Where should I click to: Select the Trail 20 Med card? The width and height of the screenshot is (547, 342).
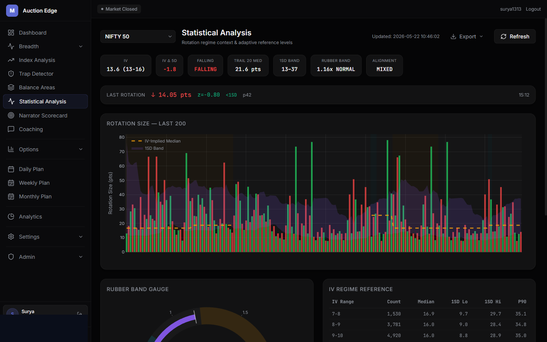coord(248,65)
